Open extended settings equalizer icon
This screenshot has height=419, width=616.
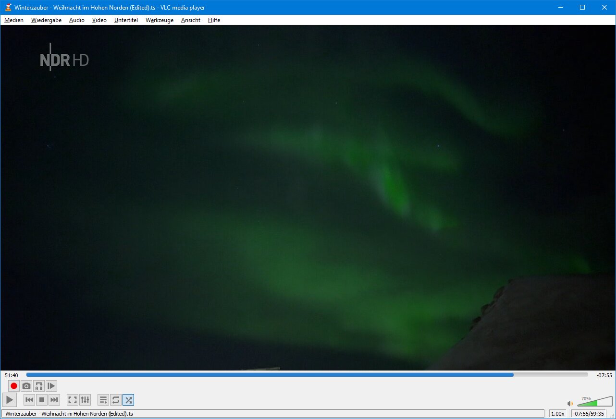(85, 400)
